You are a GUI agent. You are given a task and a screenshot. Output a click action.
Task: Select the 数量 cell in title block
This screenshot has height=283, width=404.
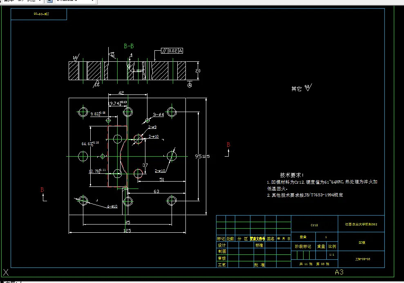pos(303,237)
